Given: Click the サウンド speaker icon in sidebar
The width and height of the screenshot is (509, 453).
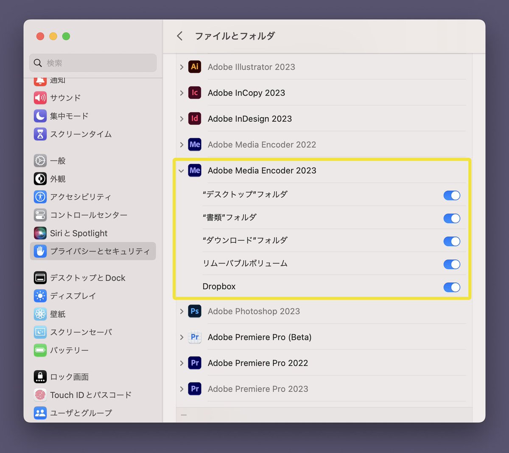Looking at the screenshot, I should [40, 98].
